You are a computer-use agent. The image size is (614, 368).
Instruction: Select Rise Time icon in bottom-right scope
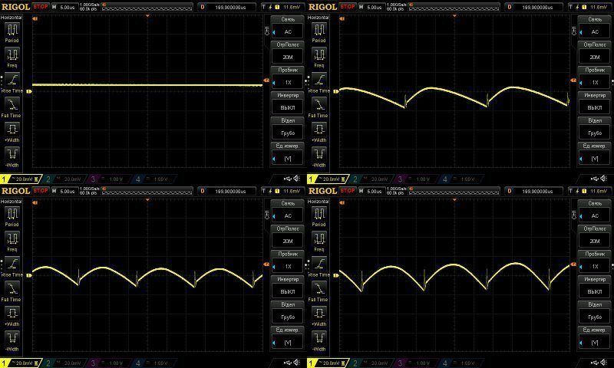point(319,264)
